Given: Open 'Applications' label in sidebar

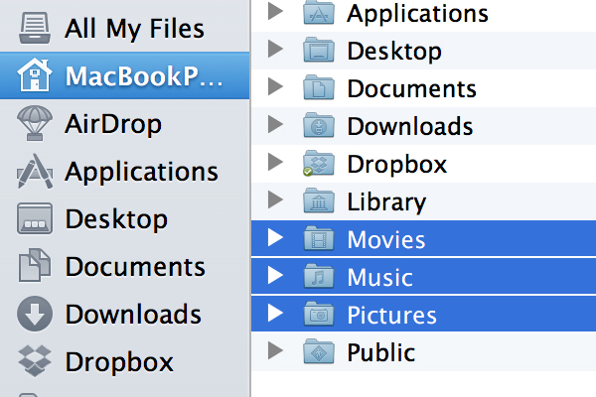Looking at the screenshot, I should (x=142, y=174).
